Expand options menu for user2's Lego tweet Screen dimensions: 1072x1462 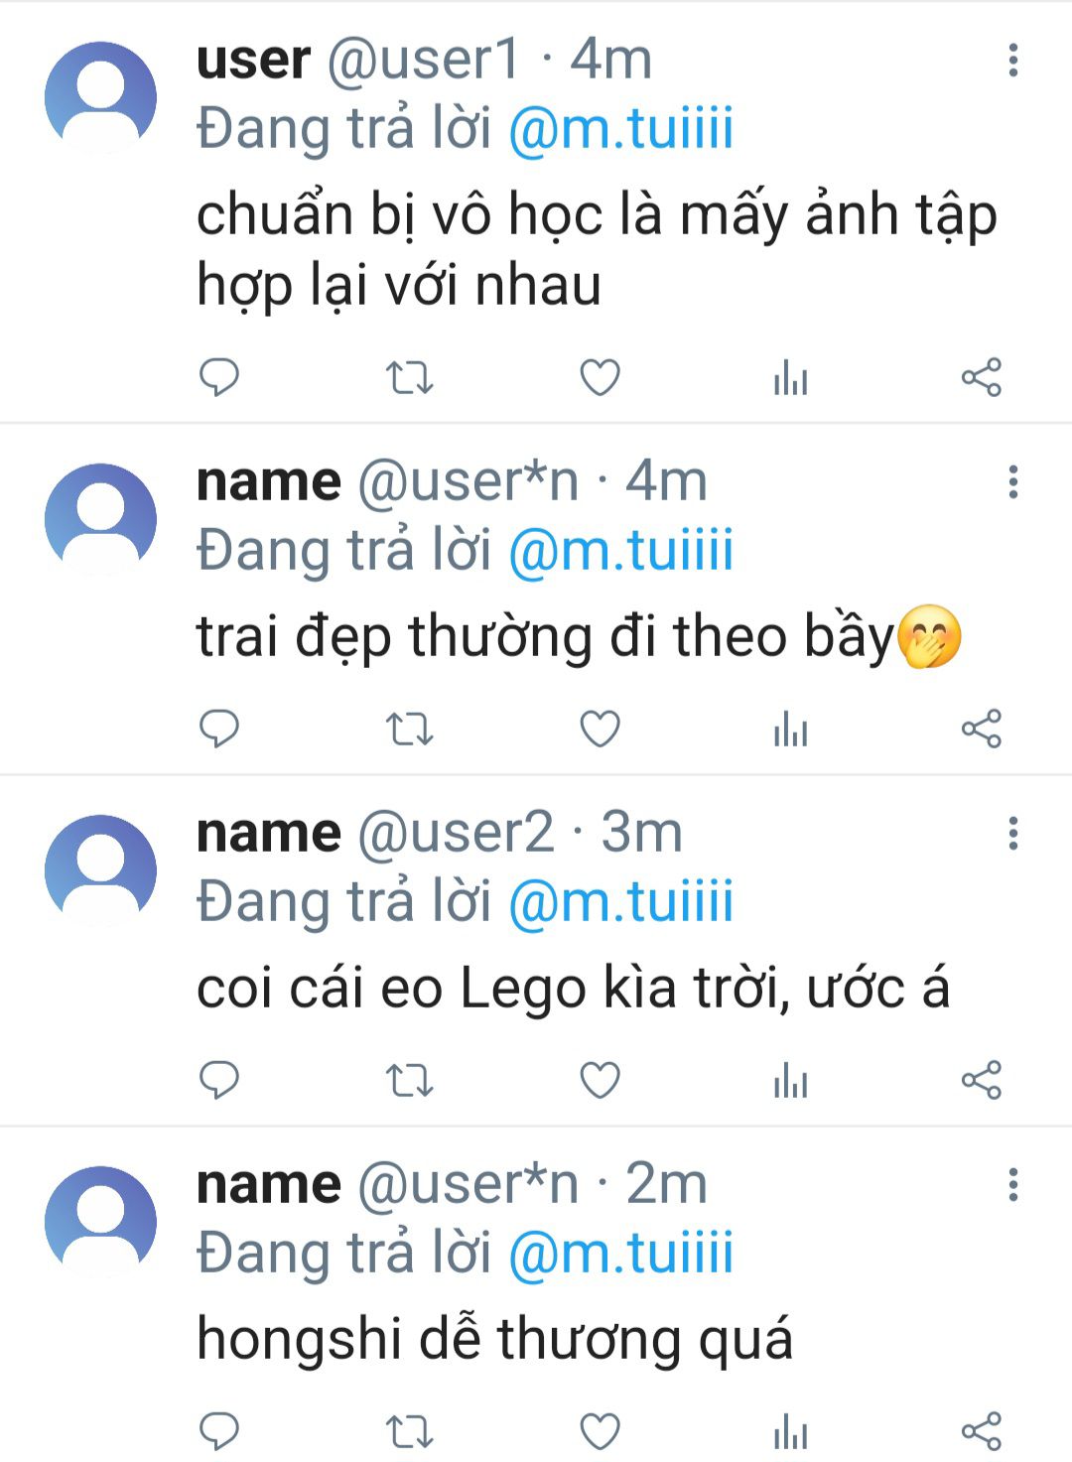pos(1012,834)
